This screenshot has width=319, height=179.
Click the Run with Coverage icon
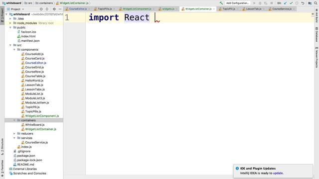266,3
